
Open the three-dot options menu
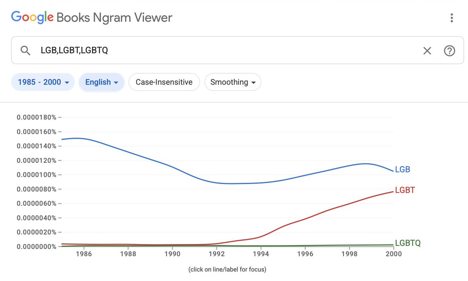(x=452, y=18)
